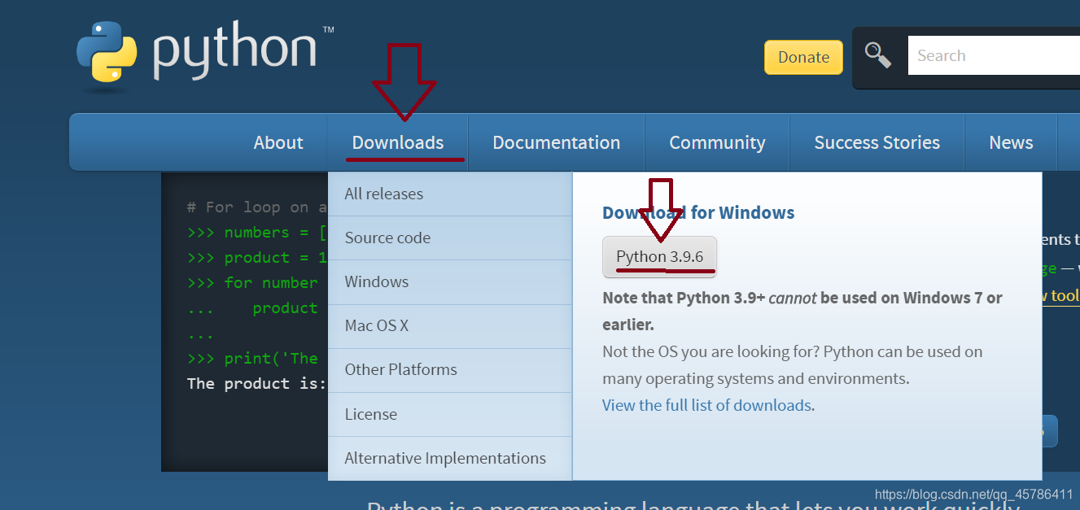Click the '>>> numbers = [' code line
1080x510 pixels.
(x=257, y=233)
